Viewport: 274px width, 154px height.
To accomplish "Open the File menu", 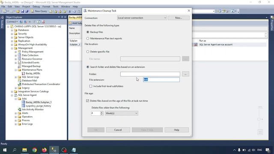I will pyautogui.click(x=3, y=7).
